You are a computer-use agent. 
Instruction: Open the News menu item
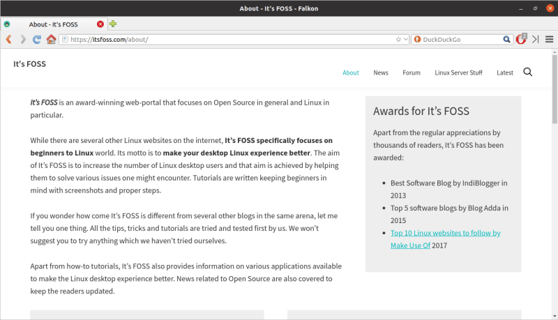tap(380, 73)
